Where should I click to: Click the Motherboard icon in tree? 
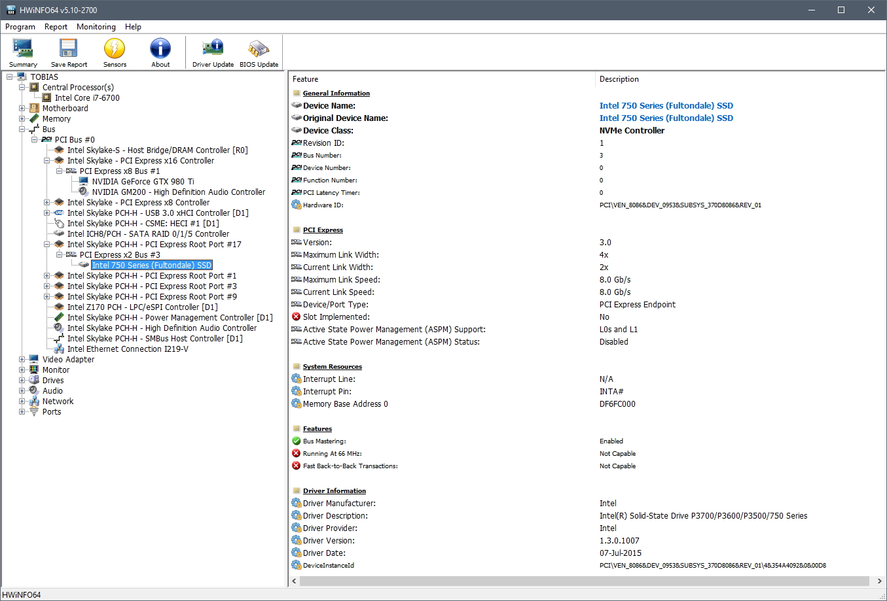point(34,109)
